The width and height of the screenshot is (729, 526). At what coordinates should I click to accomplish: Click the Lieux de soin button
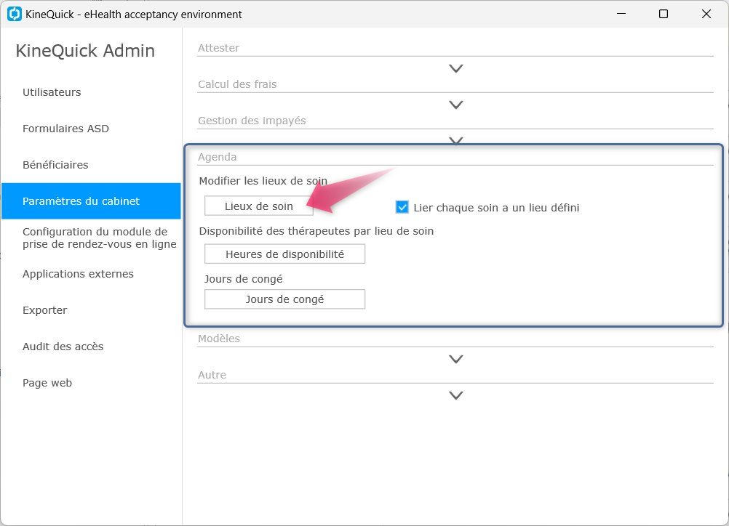click(259, 206)
